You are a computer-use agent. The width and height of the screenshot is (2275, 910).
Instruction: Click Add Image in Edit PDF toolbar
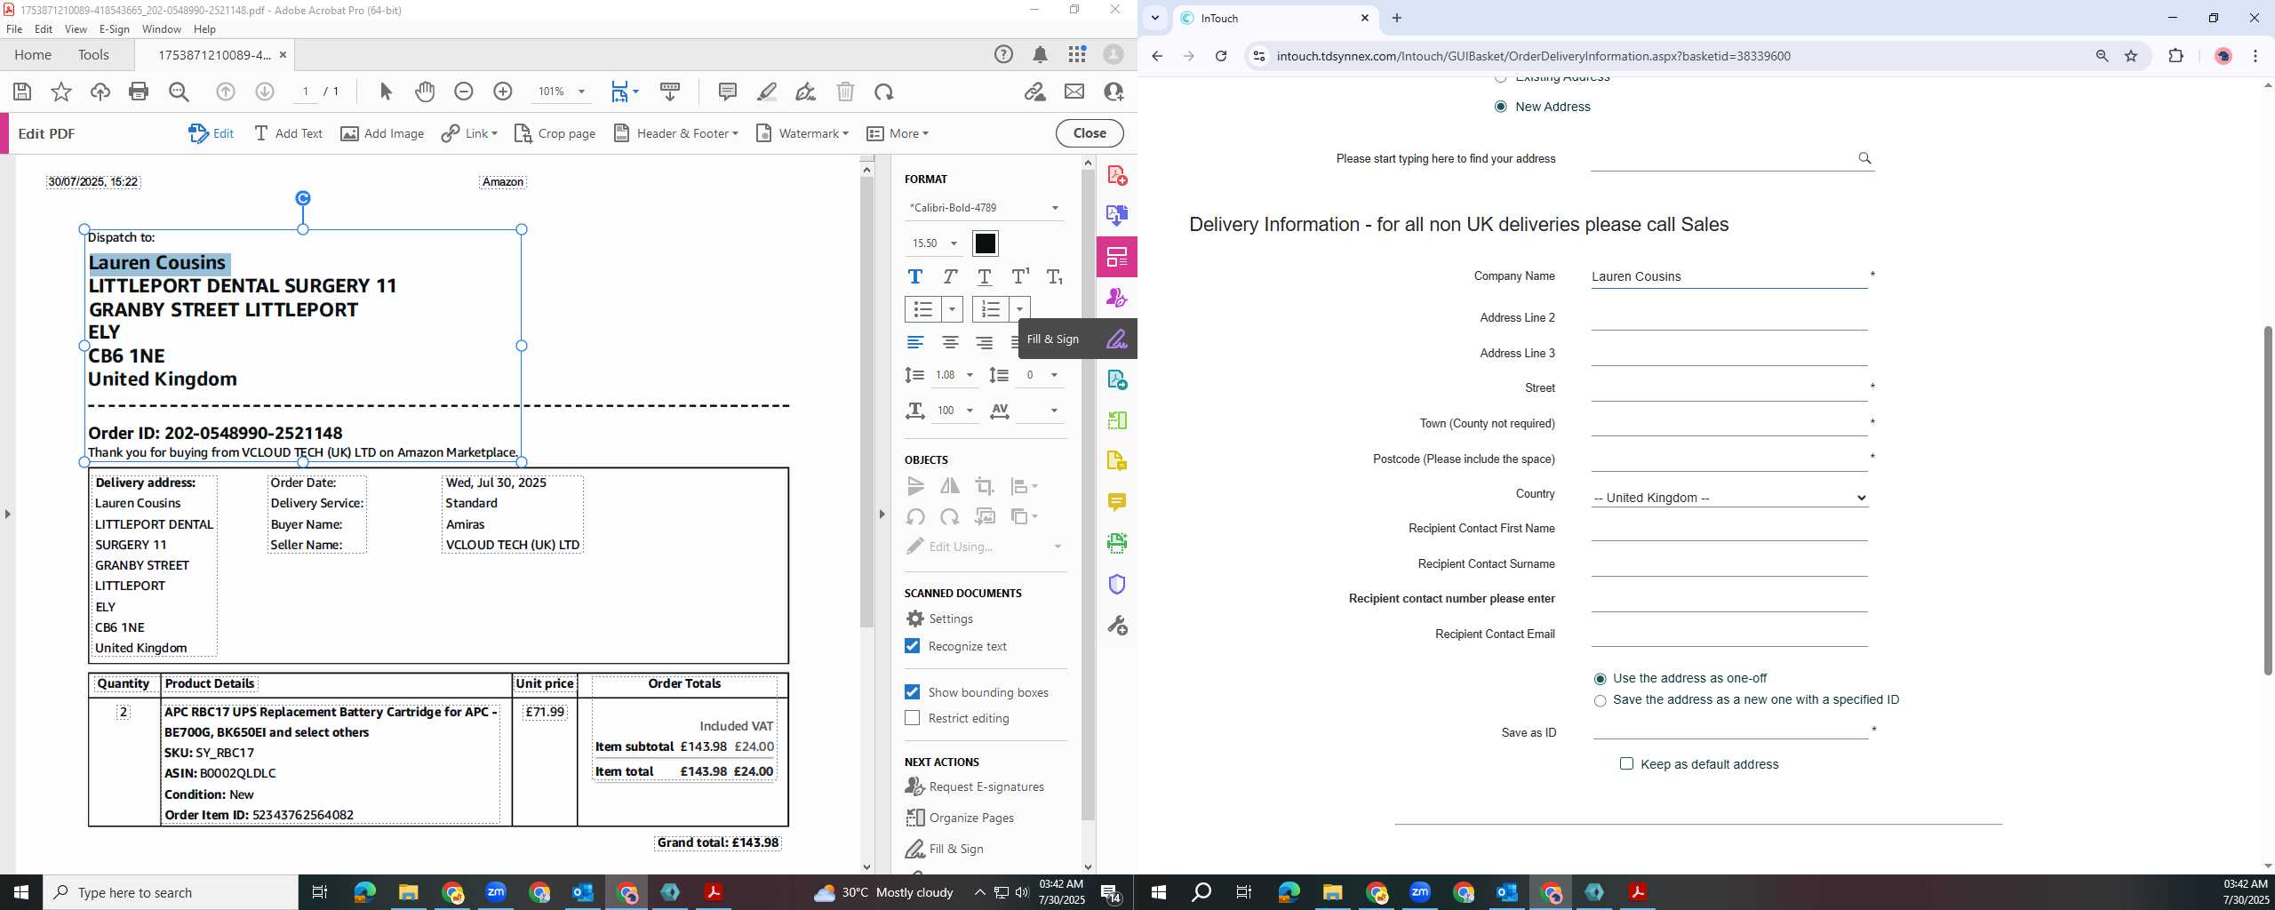382,133
